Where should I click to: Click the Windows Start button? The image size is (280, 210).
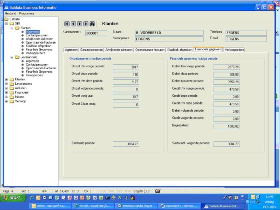[12, 198]
